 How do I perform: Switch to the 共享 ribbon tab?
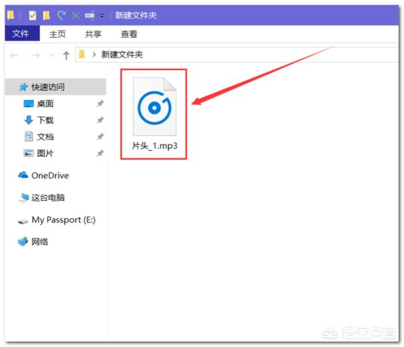coord(93,34)
